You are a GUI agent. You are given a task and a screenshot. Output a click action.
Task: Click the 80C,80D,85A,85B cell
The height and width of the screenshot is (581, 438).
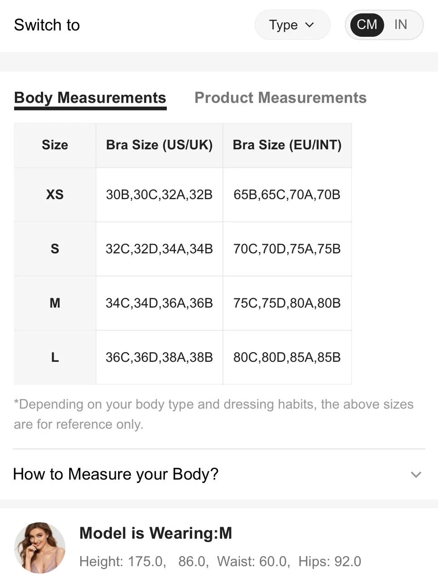point(287,358)
